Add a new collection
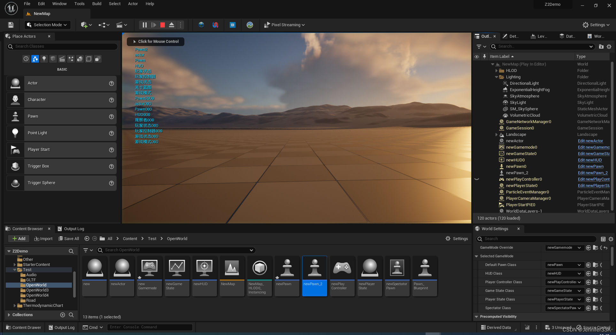This screenshot has width=616, height=335. (x=63, y=315)
